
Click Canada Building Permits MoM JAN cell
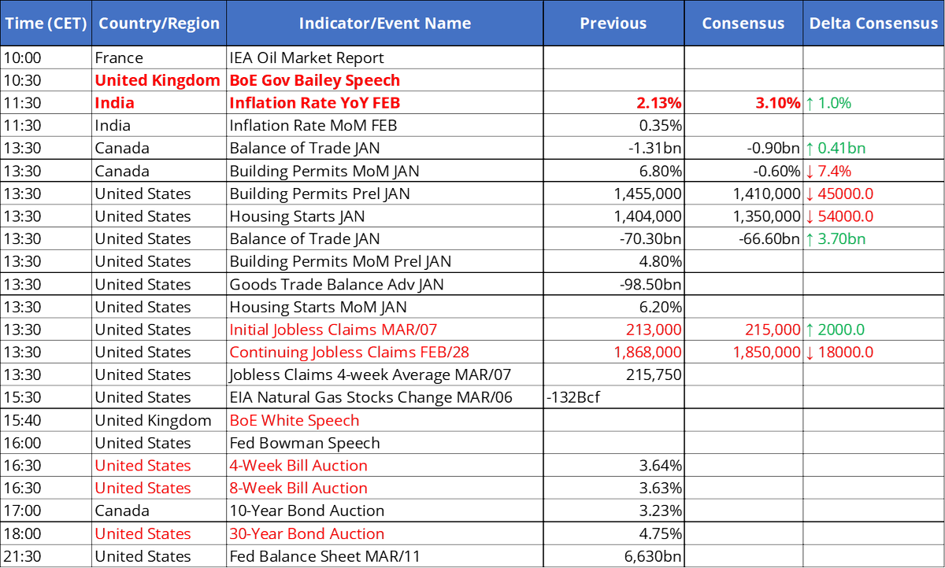click(x=384, y=171)
